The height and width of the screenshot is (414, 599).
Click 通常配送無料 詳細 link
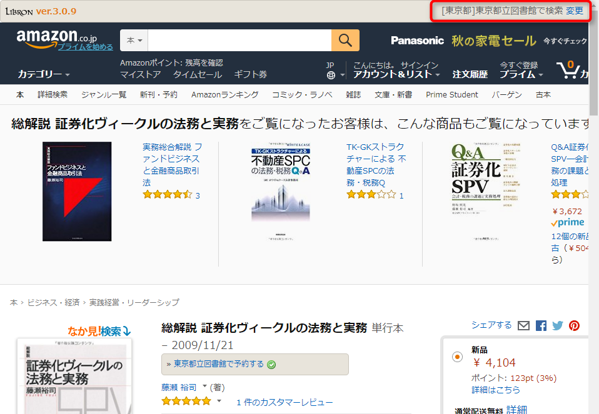click(516, 410)
